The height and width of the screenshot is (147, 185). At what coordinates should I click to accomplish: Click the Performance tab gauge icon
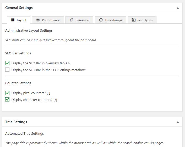coord(38,20)
